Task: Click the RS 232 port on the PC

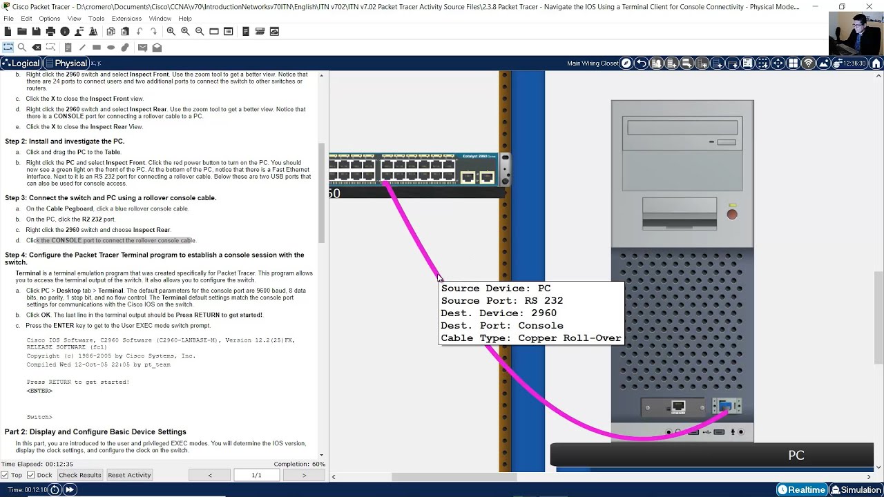Action: click(x=726, y=407)
